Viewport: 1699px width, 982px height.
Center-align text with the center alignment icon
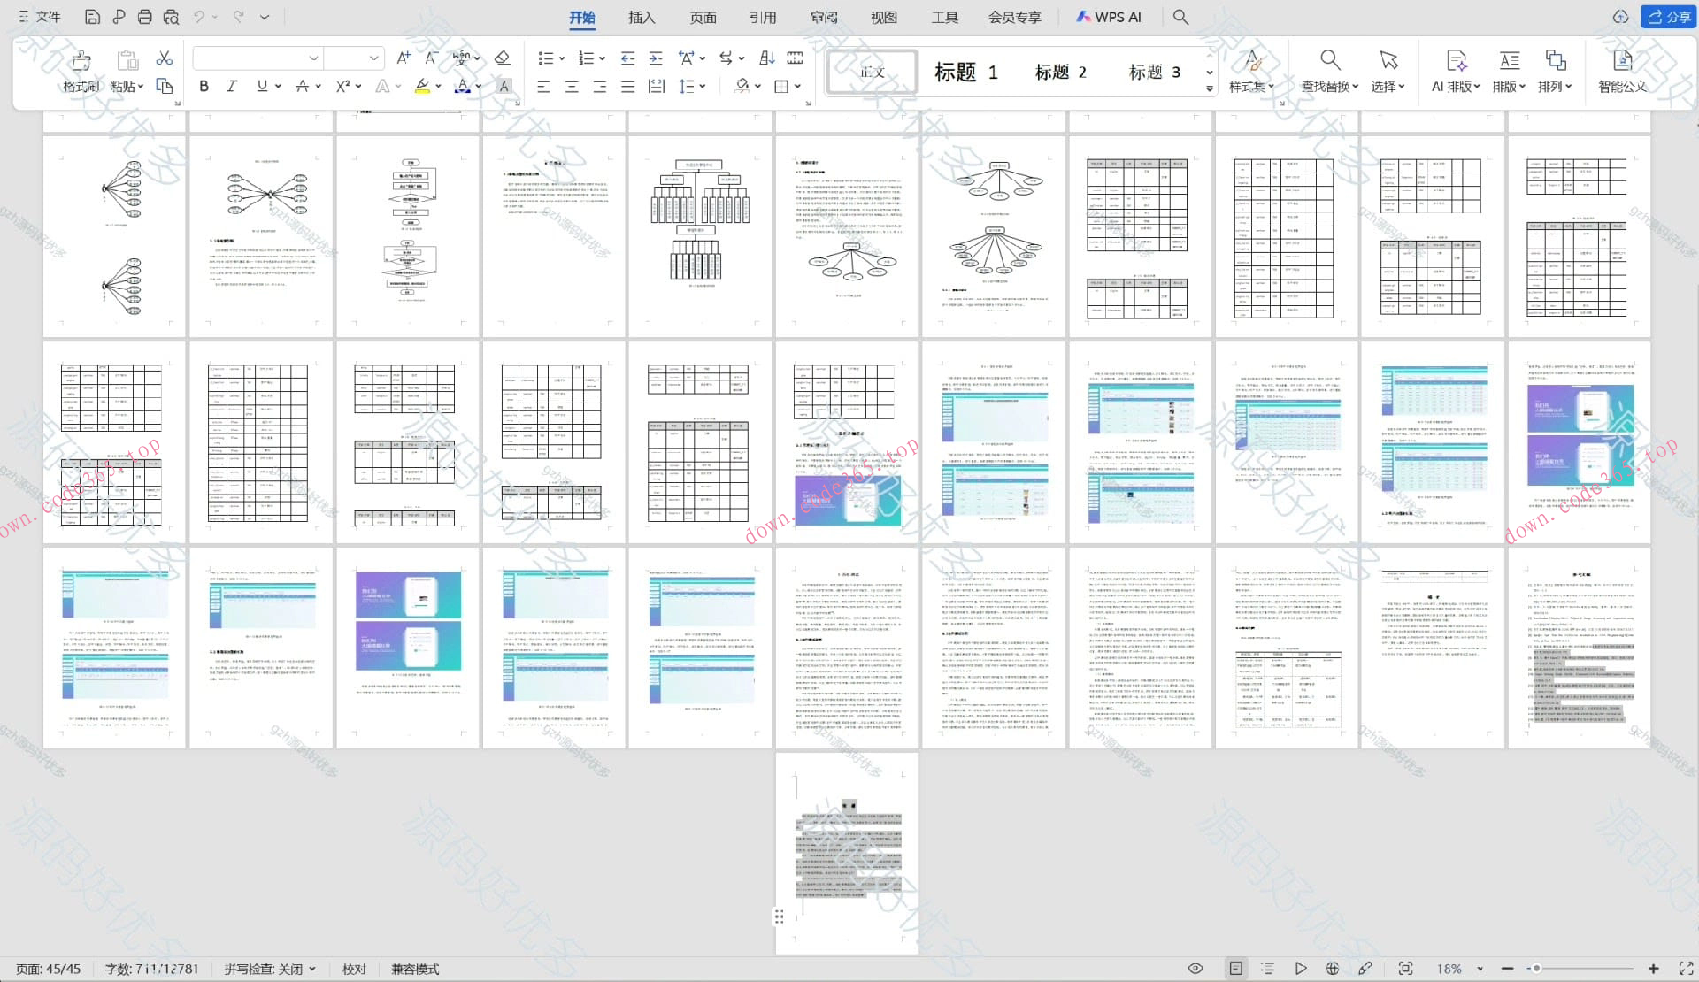click(572, 87)
